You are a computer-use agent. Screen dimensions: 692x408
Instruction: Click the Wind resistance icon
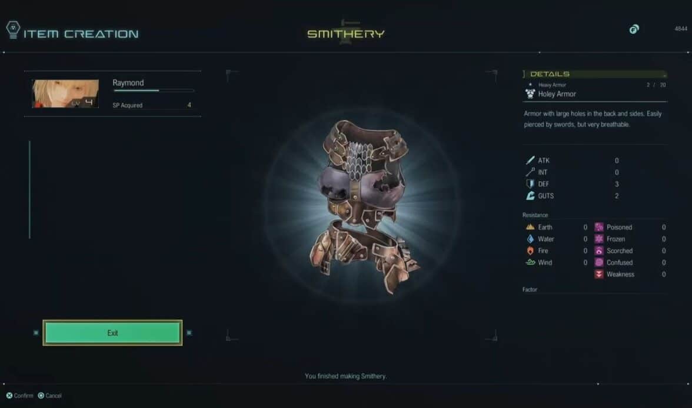coord(530,262)
